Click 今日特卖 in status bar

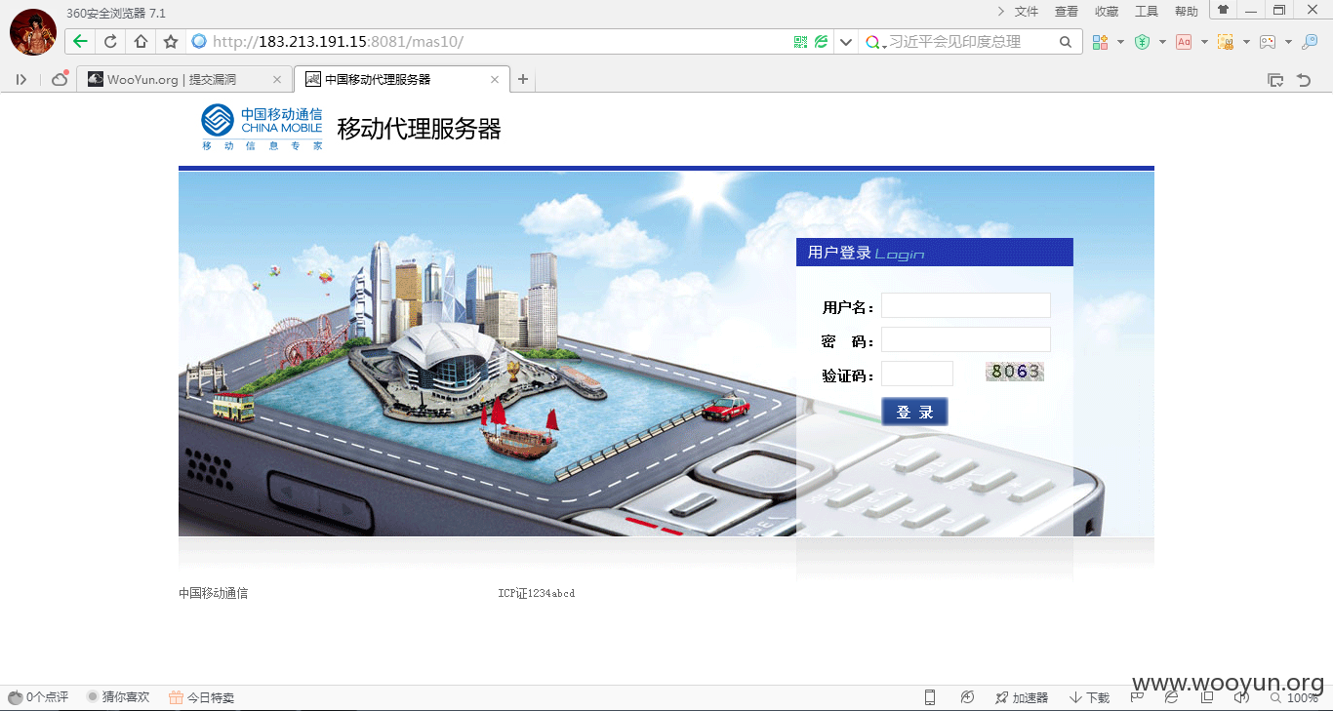tap(201, 697)
